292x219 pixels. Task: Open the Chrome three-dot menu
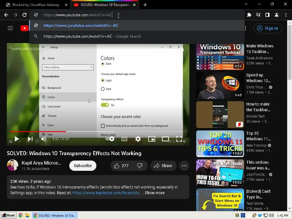[x=286, y=15]
